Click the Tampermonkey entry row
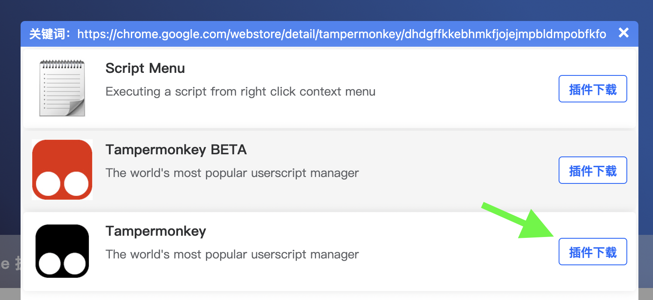This screenshot has height=300, width=653. (300, 251)
